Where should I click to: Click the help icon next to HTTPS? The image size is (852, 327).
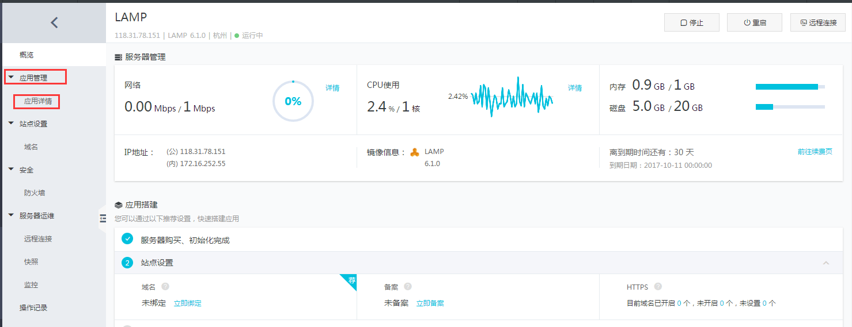(658, 287)
